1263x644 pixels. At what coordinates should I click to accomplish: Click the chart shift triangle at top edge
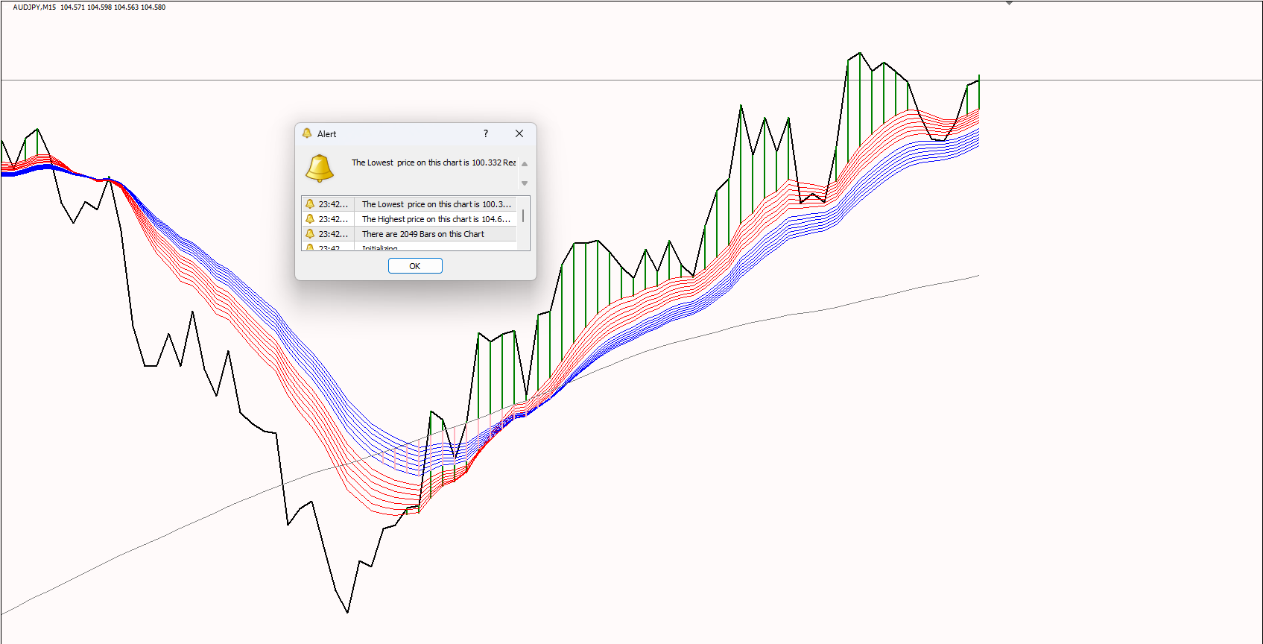(x=1009, y=4)
